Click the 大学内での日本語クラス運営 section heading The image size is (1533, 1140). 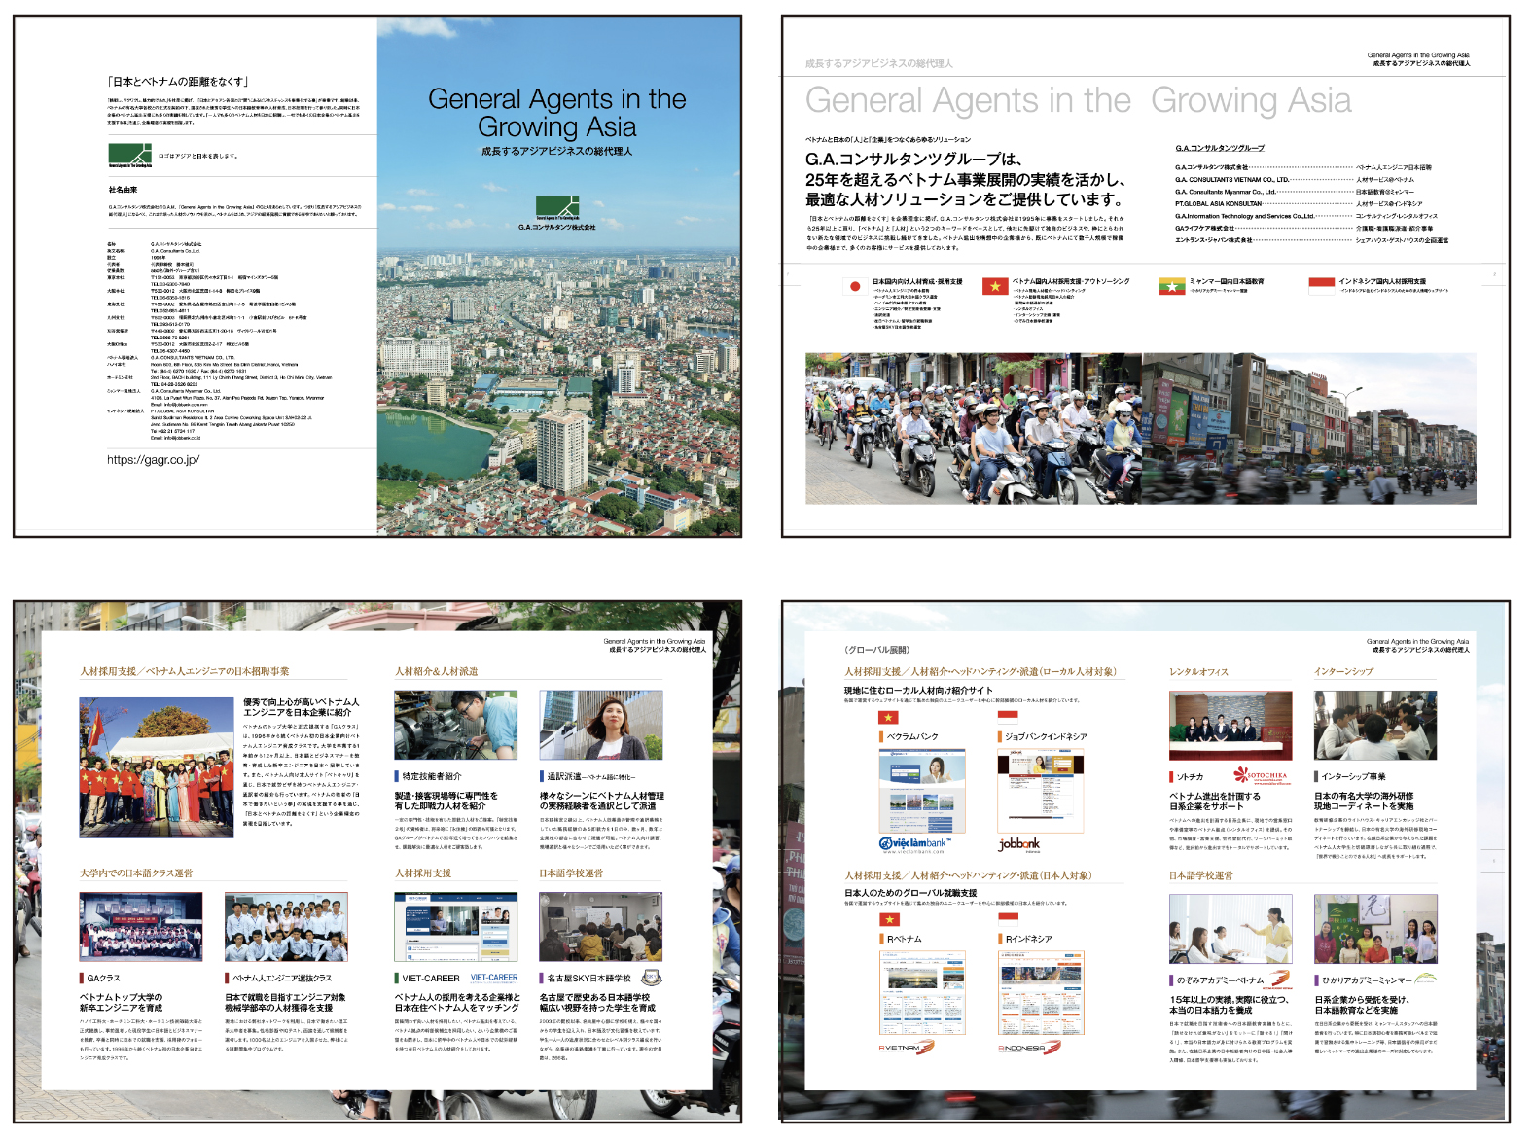point(136,873)
